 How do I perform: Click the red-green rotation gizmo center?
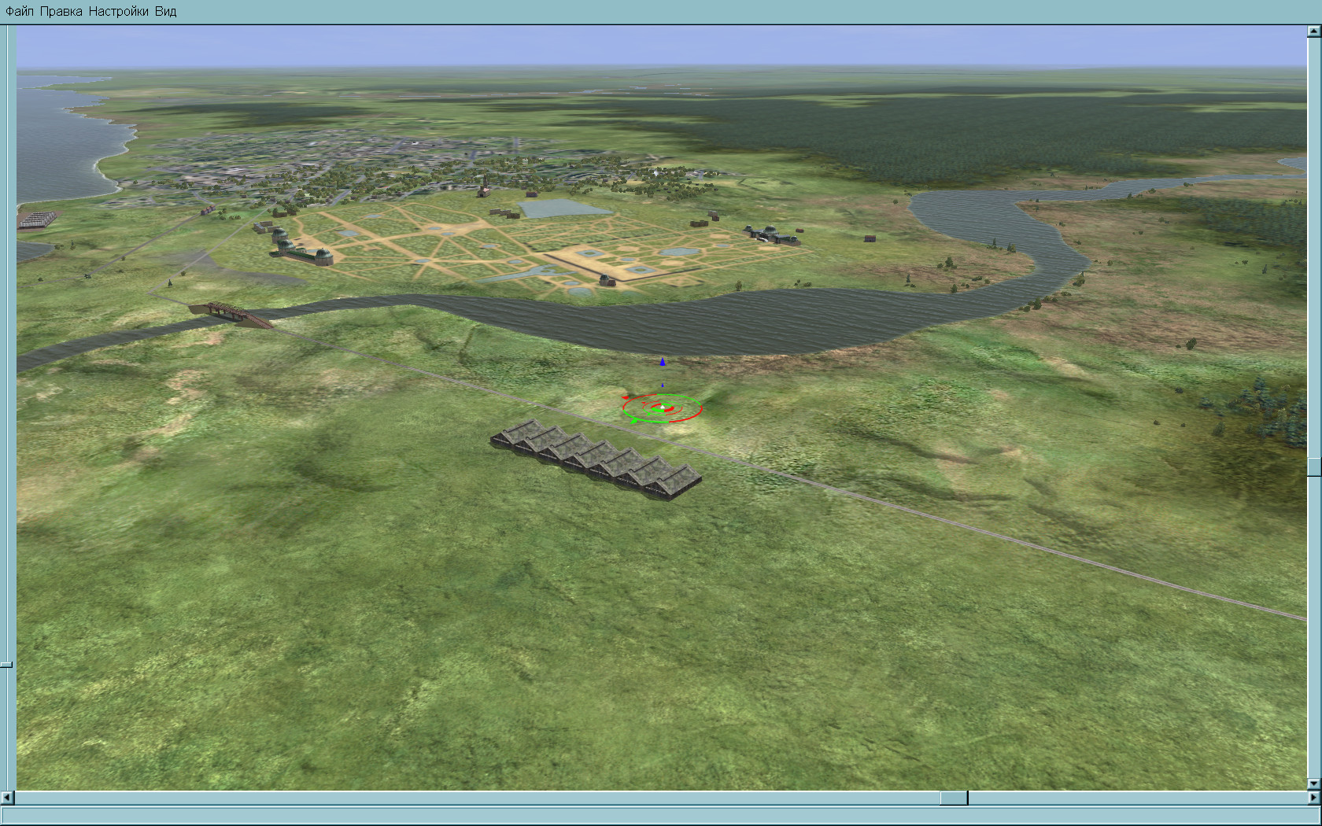point(663,407)
